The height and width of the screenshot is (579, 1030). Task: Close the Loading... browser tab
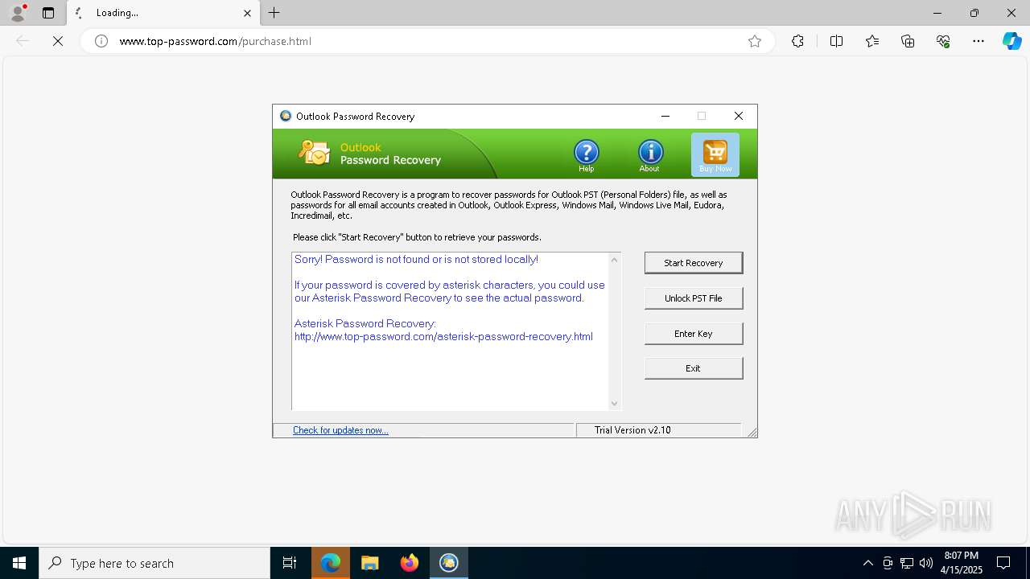(x=247, y=13)
